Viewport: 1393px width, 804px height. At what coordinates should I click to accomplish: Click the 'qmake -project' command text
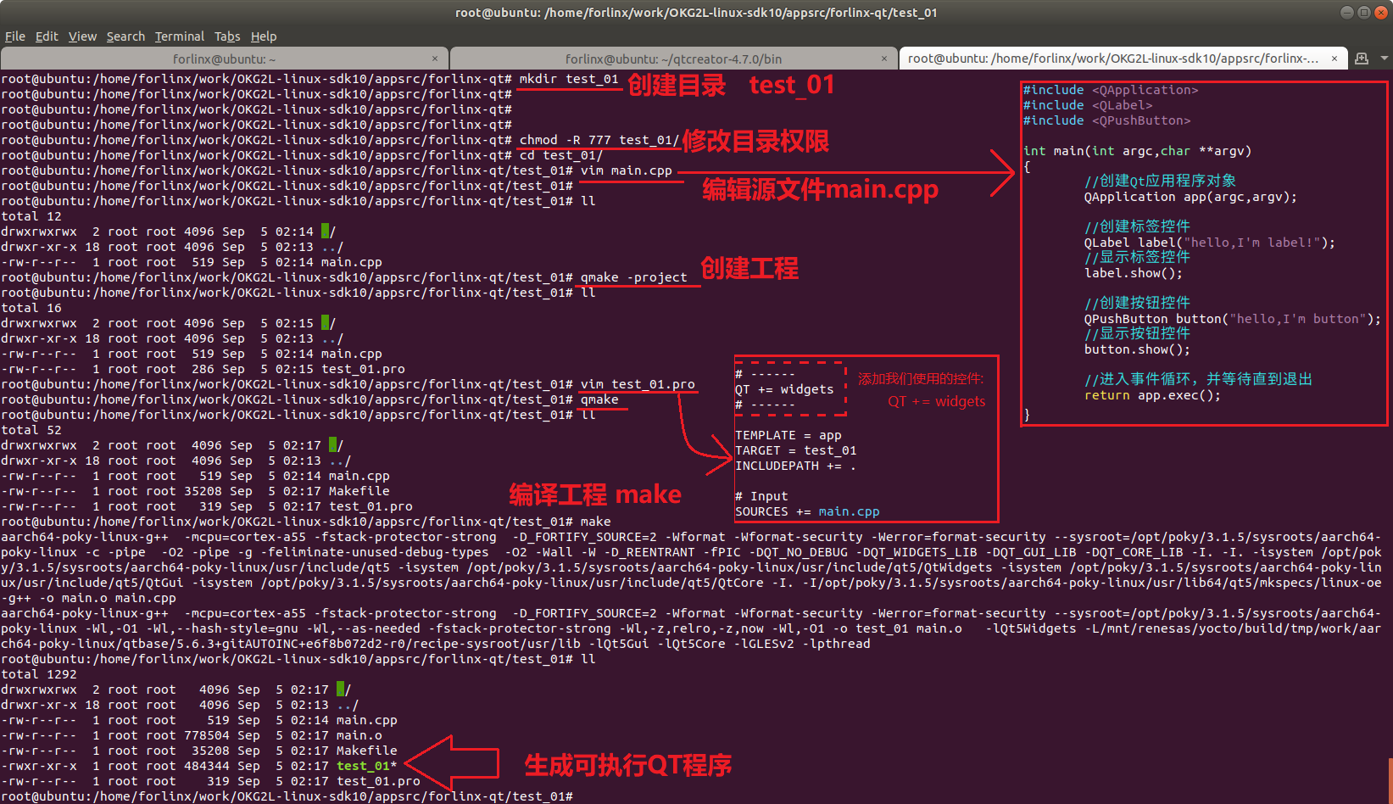click(633, 277)
